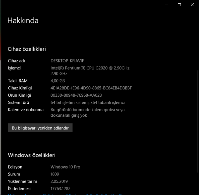The width and height of the screenshot is (199, 195).
Task: Click the 4,00 GB installed RAM value
Action: [57, 81]
